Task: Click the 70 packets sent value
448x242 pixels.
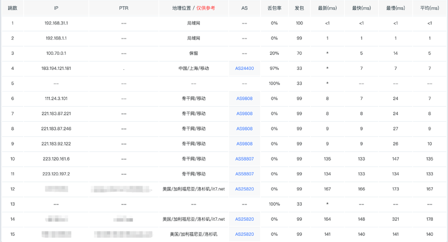Action: click(299, 53)
